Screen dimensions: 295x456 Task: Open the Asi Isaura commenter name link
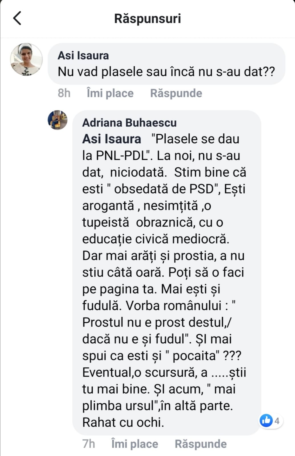83,55
